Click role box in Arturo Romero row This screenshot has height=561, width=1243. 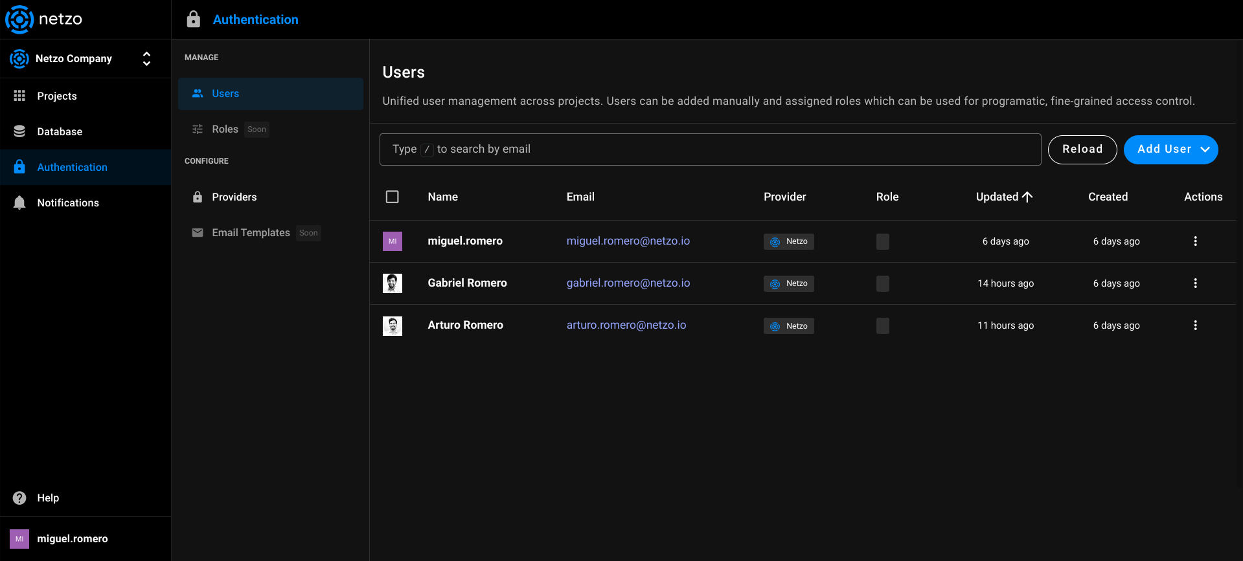click(x=883, y=325)
